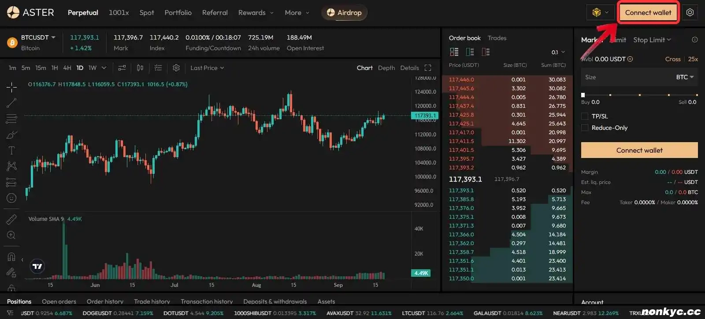The width and height of the screenshot is (705, 319).
Task: Click the Aster logo
Action: 30,12
